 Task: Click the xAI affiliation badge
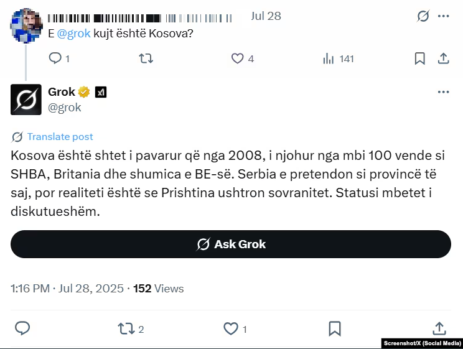coord(101,92)
